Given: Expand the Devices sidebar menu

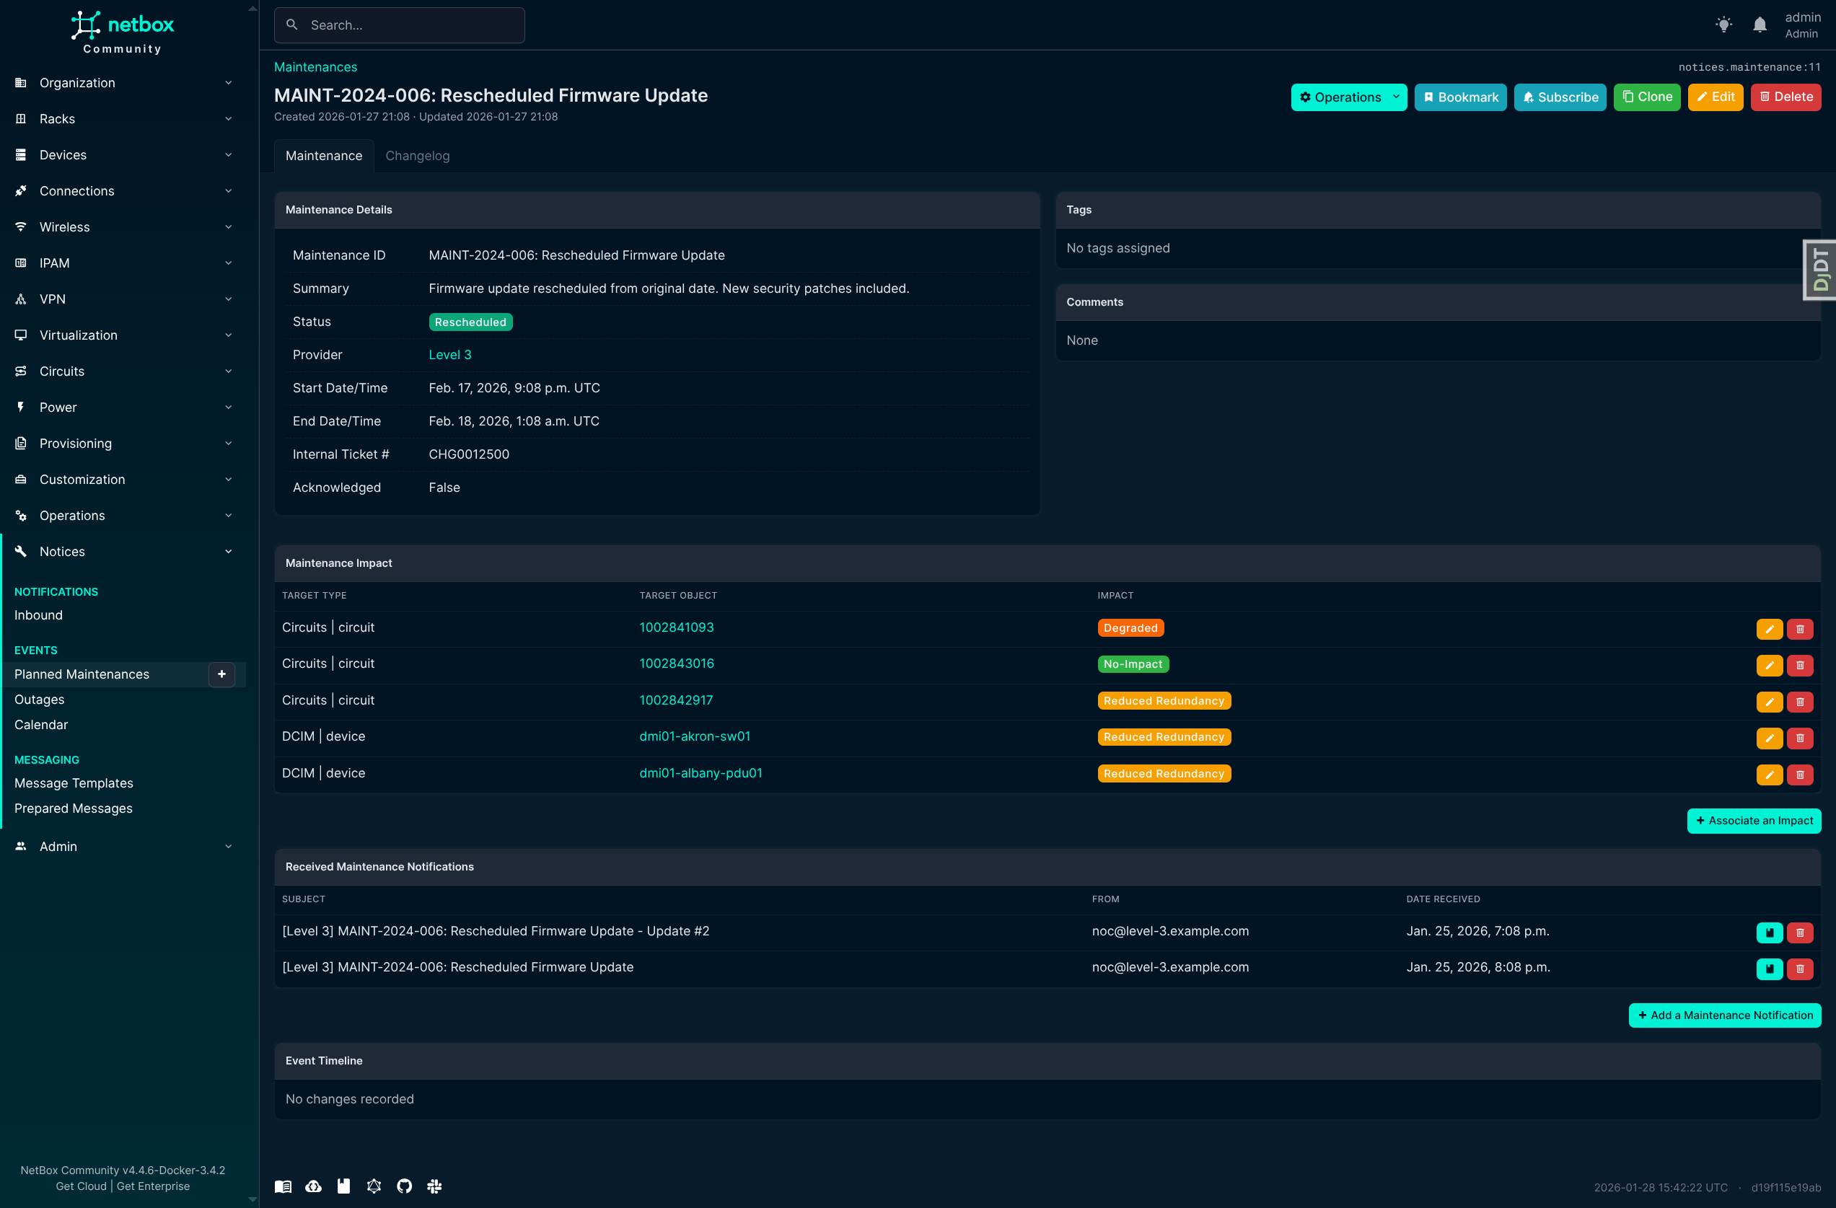Looking at the screenshot, I should click(x=123, y=155).
